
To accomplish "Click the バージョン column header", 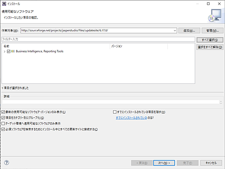I will (139, 46).
